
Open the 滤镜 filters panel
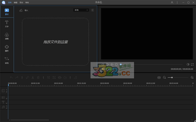[7, 36]
